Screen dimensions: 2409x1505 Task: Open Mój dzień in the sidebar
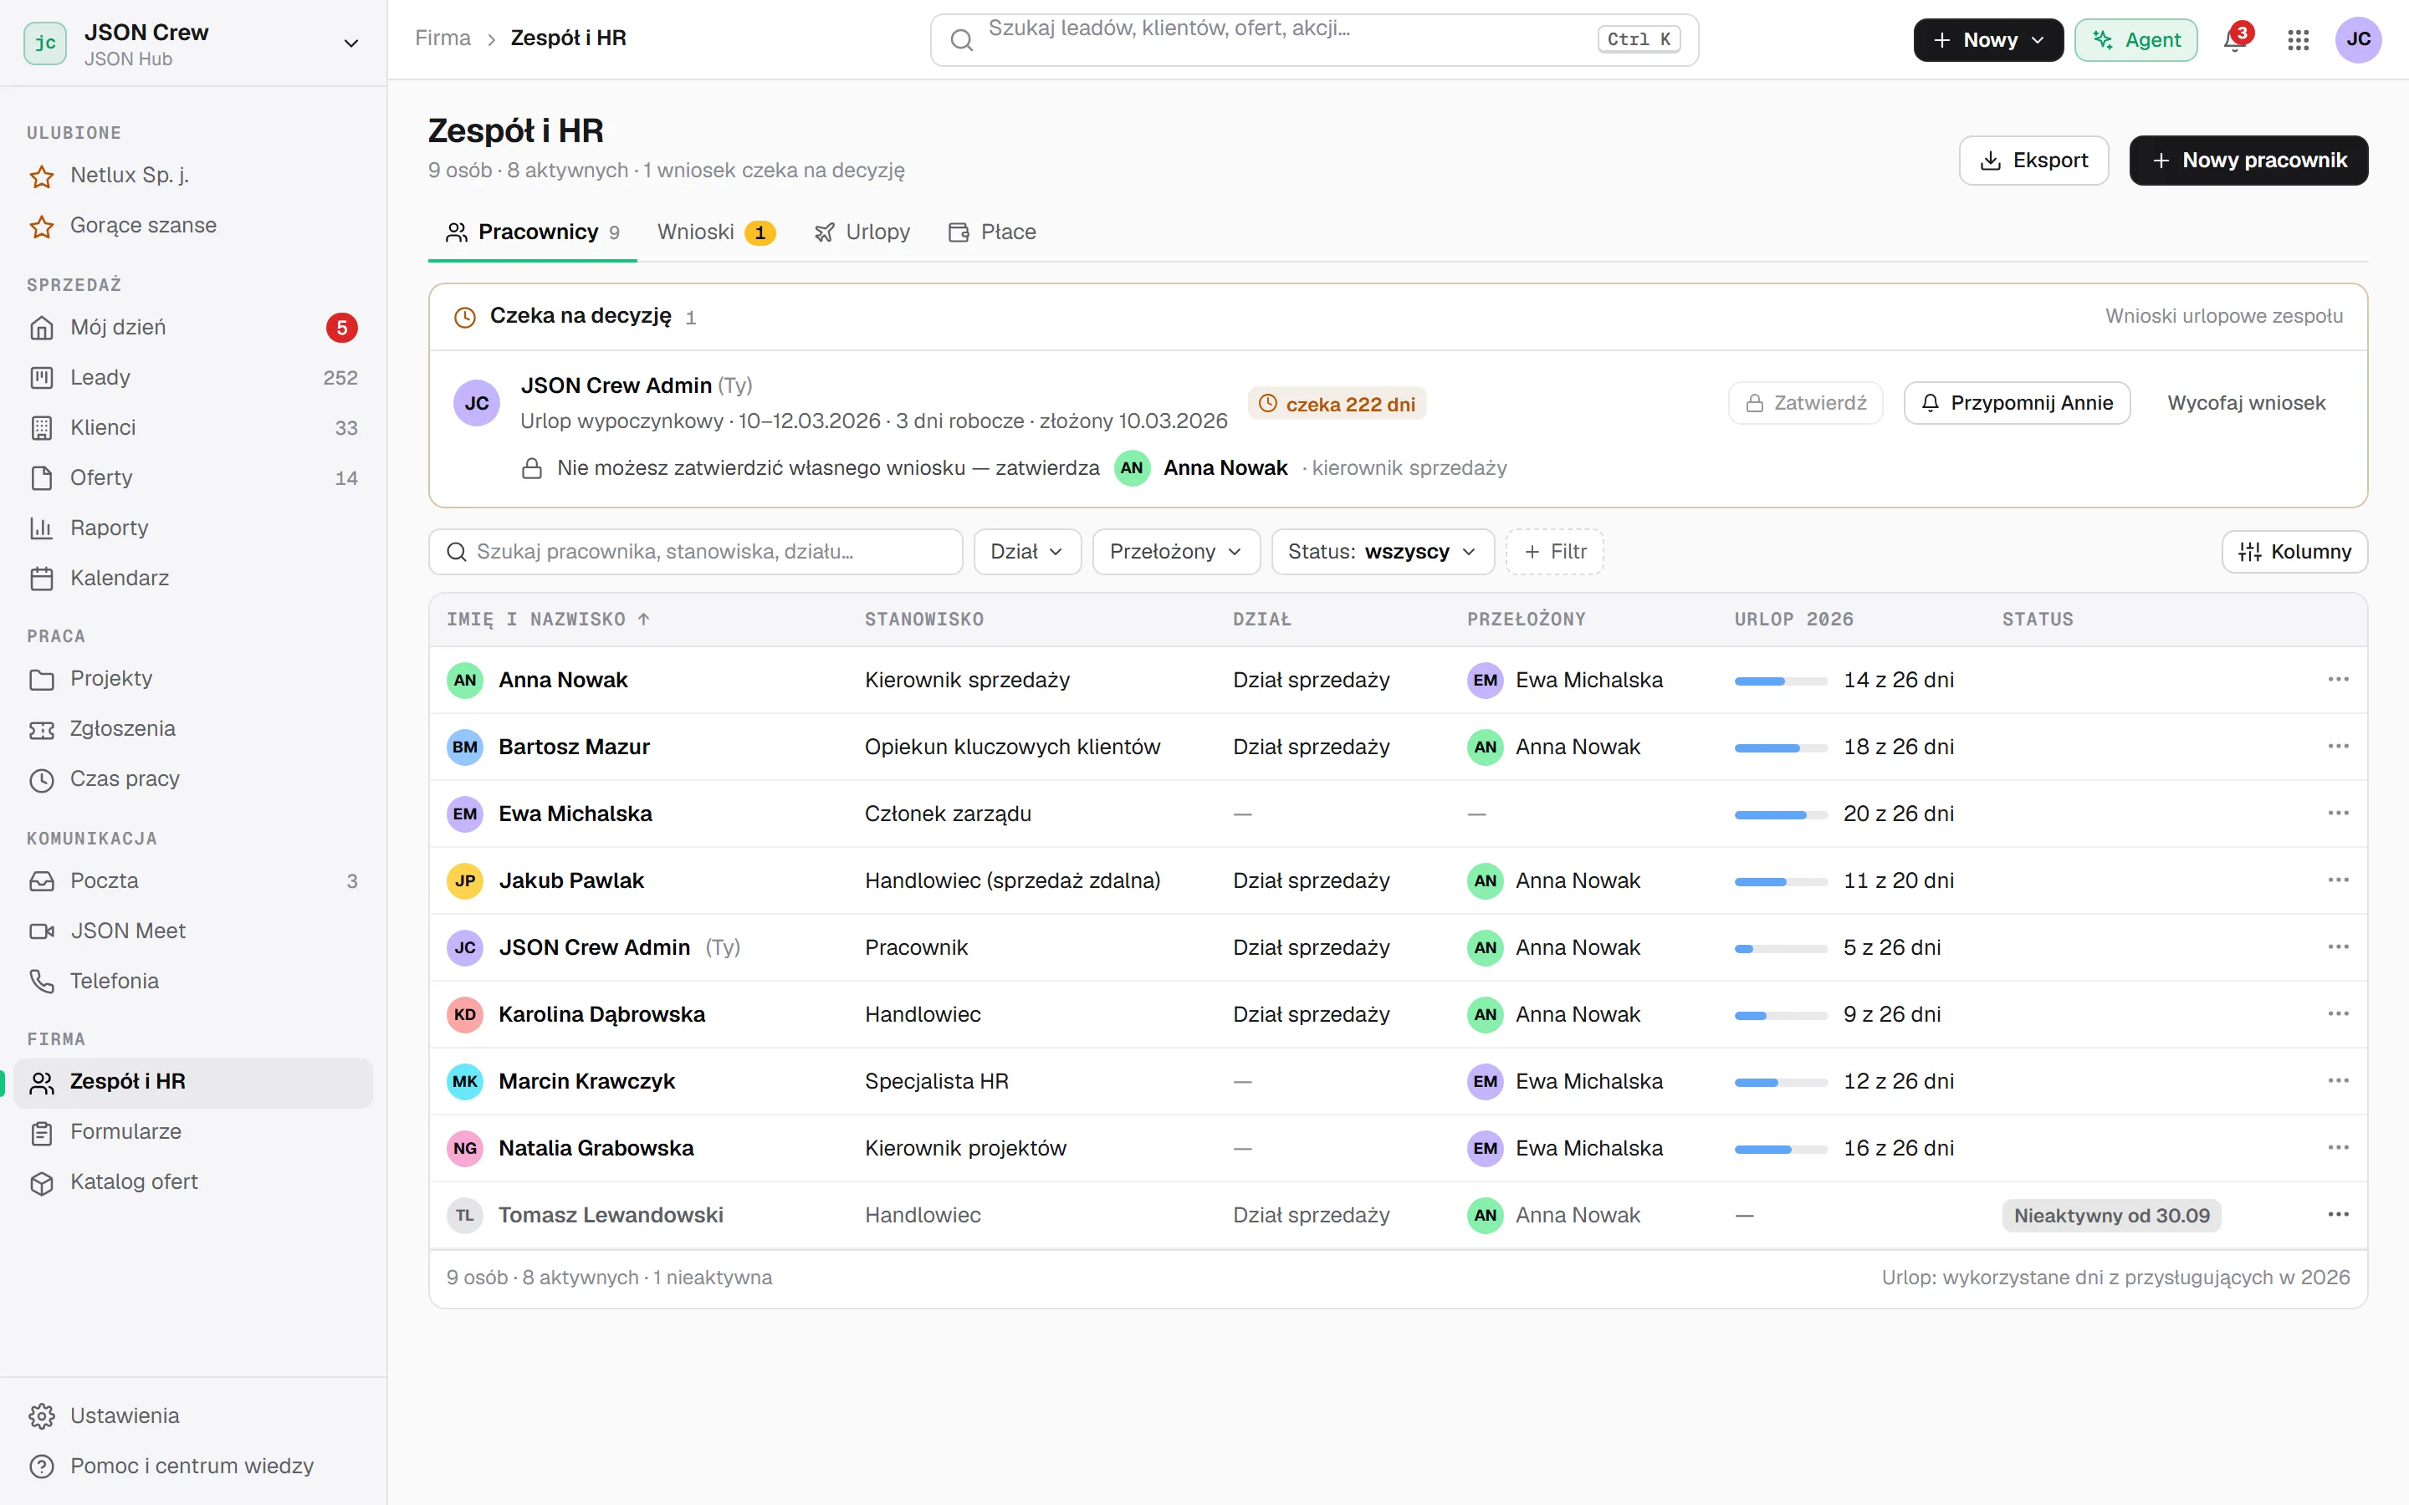[193, 328]
